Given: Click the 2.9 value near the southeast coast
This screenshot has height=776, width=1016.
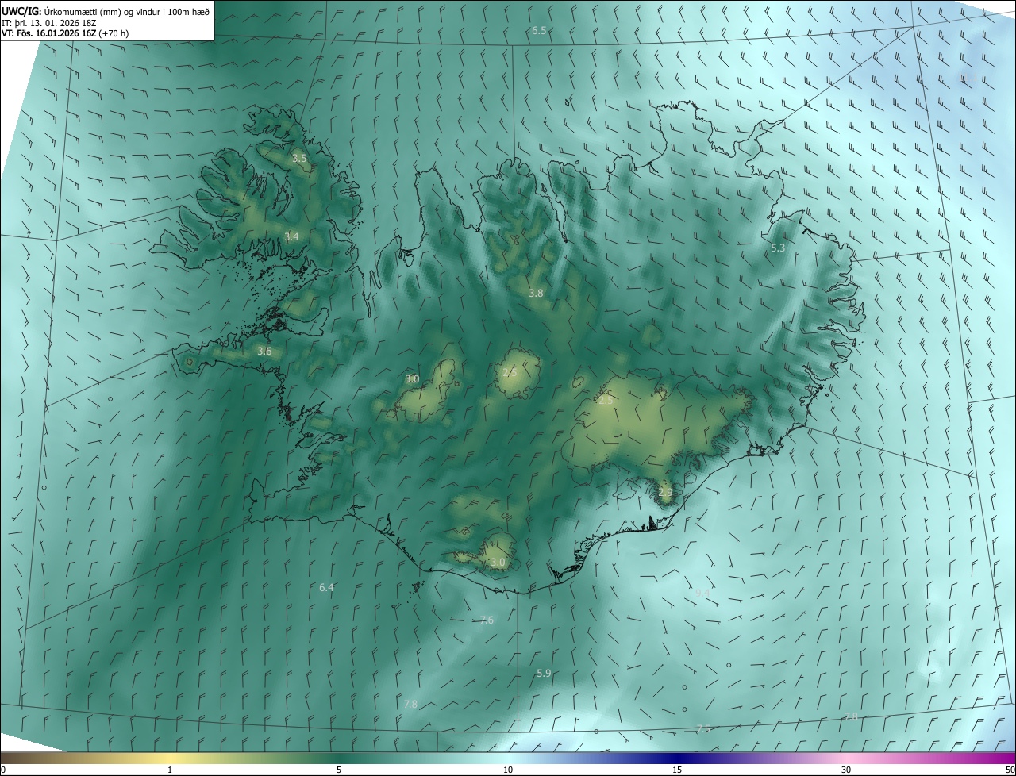Looking at the screenshot, I should point(665,493).
